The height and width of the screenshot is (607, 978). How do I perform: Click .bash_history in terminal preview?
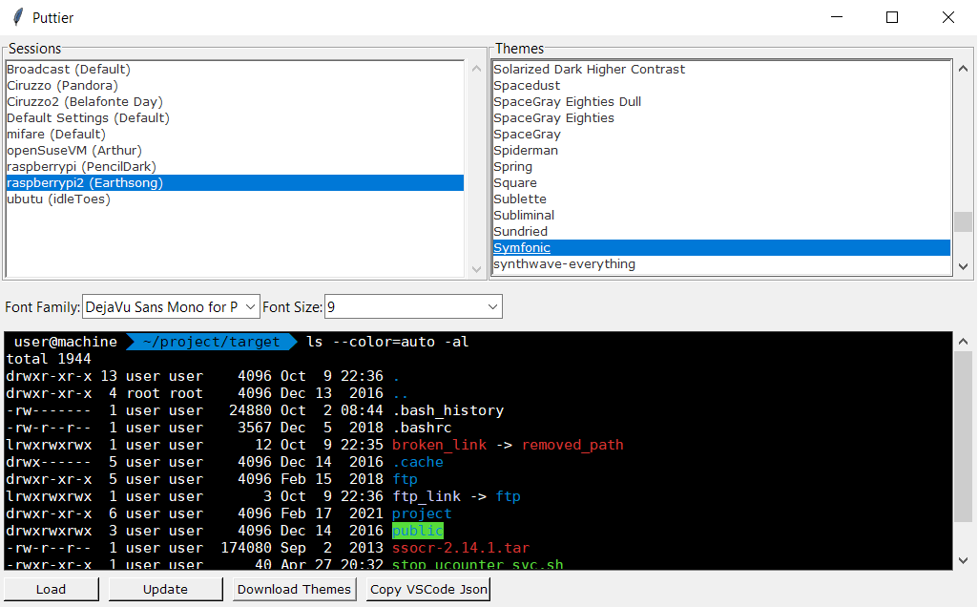pyautogui.click(x=447, y=410)
